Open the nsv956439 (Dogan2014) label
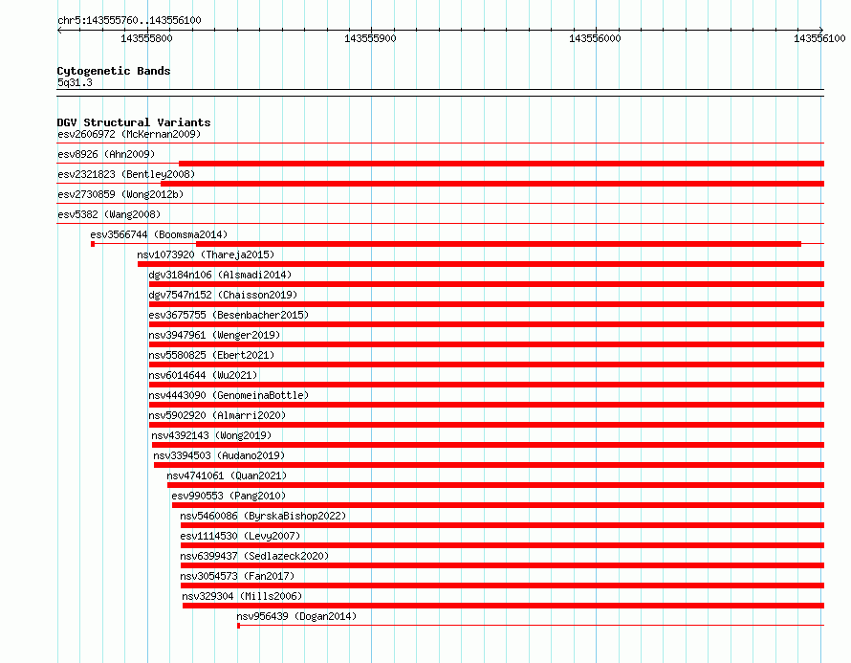The height and width of the screenshot is (663, 851). [296, 616]
